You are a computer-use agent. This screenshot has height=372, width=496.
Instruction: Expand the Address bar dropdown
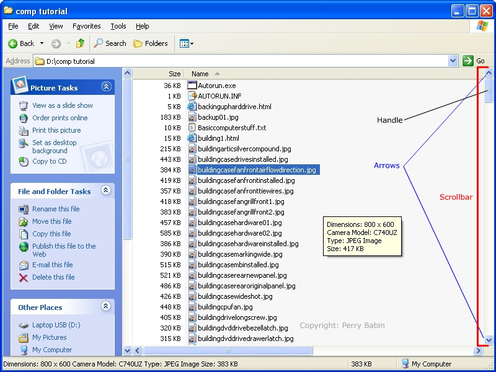[x=453, y=61]
